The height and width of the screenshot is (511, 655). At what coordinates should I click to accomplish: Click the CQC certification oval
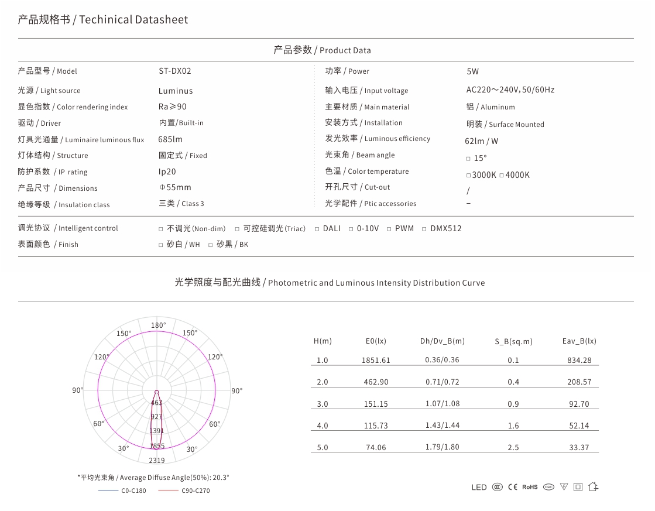(x=548, y=487)
